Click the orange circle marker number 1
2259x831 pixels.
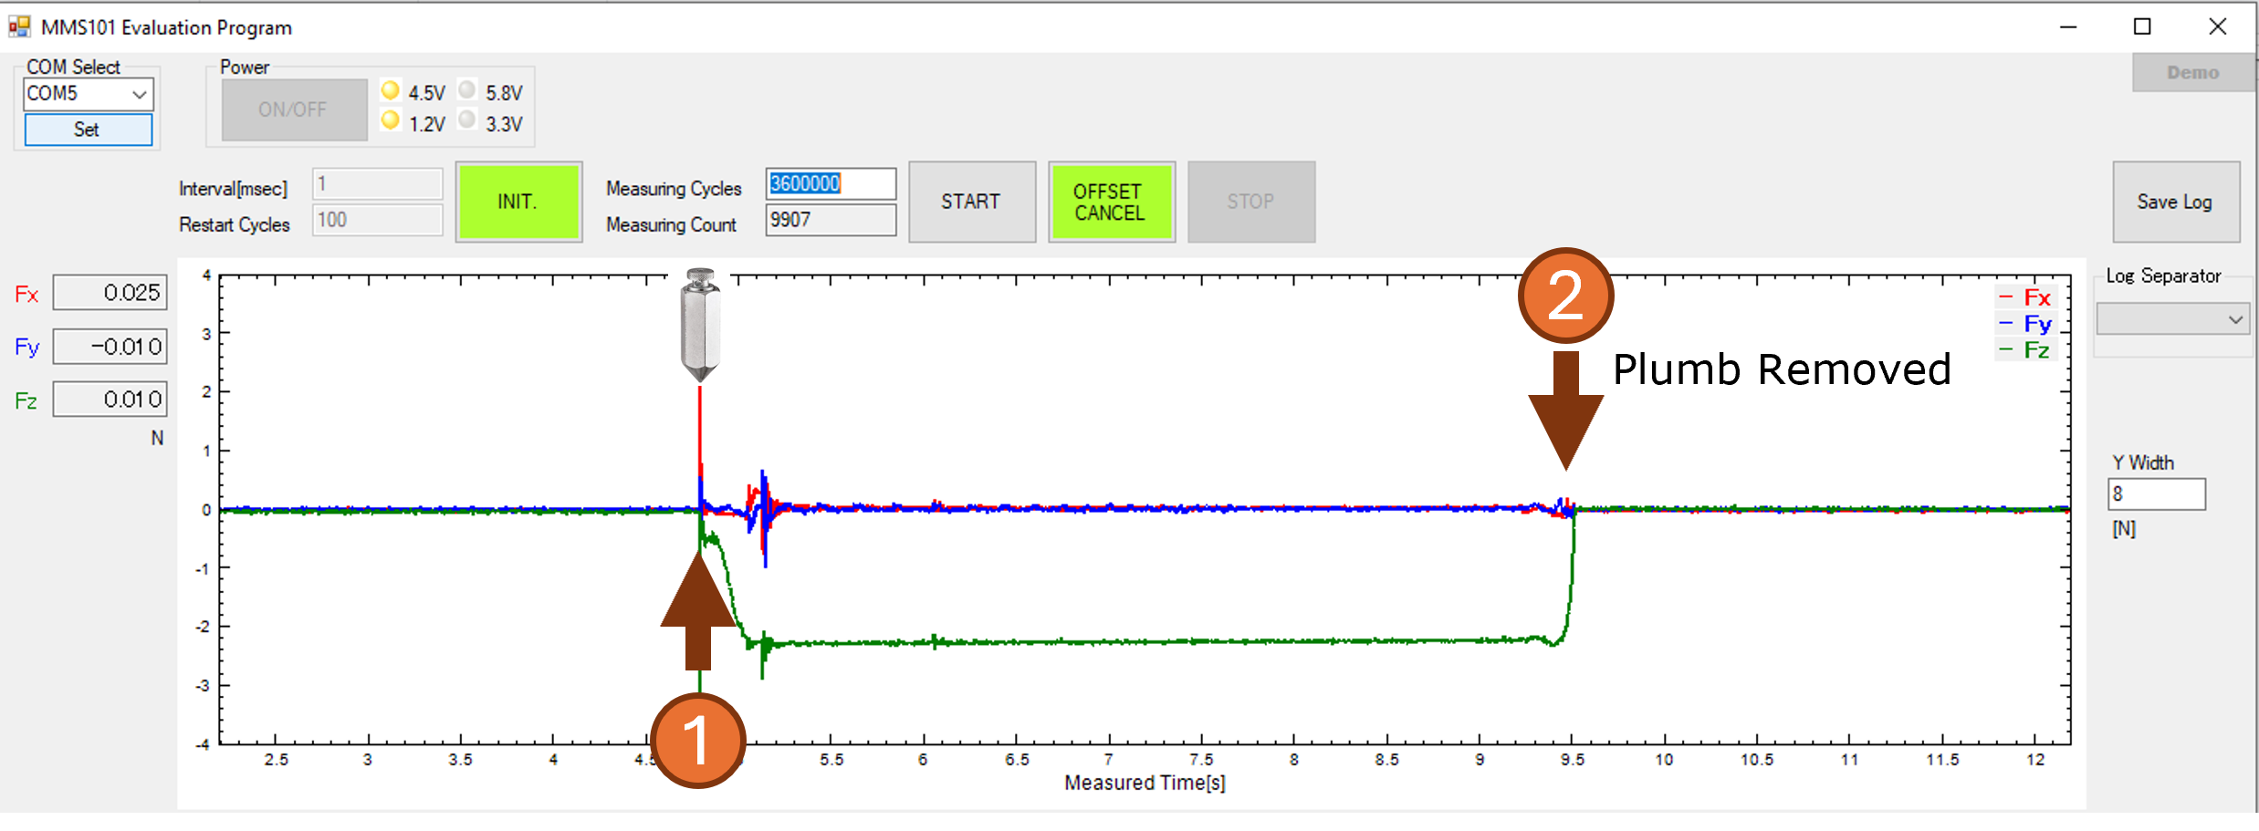pos(698,740)
